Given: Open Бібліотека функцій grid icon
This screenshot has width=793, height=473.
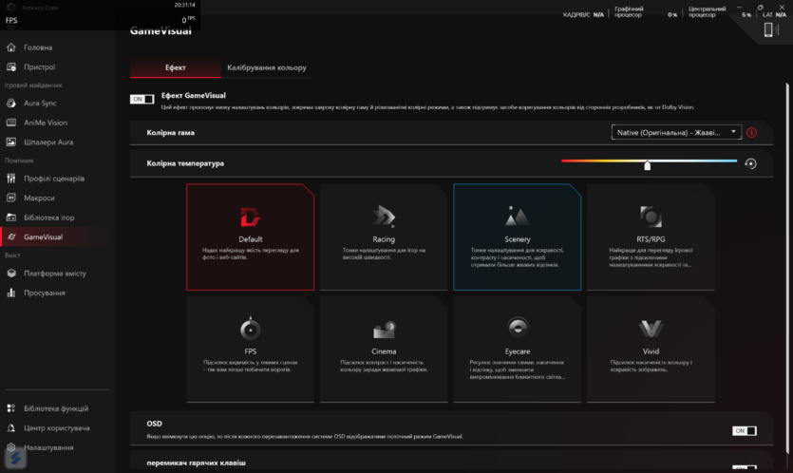Looking at the screenshot, I should 11,408.
